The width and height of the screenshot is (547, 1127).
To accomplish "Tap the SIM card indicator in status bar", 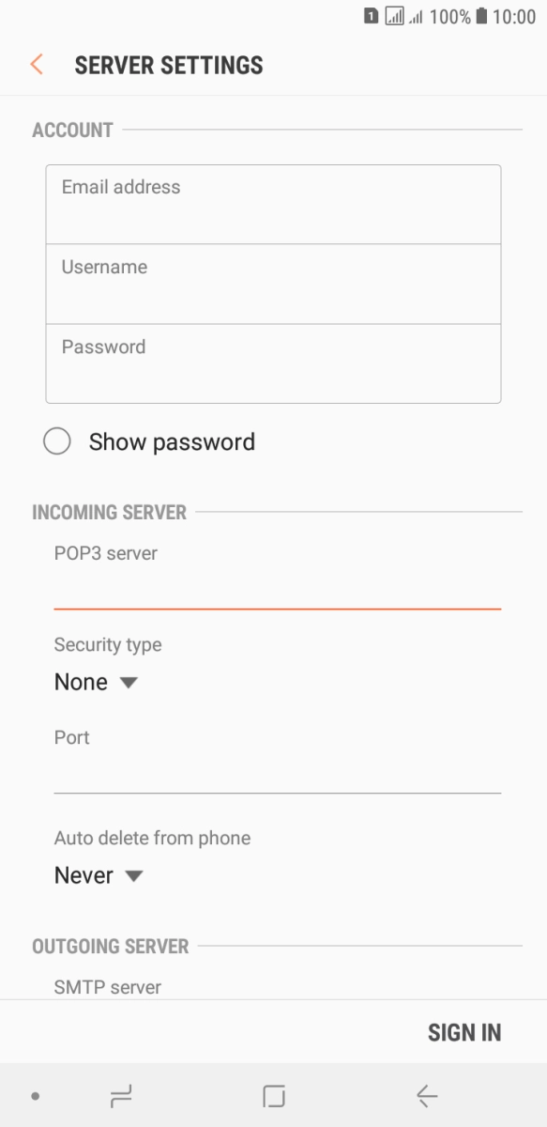I will click(372, 15).
